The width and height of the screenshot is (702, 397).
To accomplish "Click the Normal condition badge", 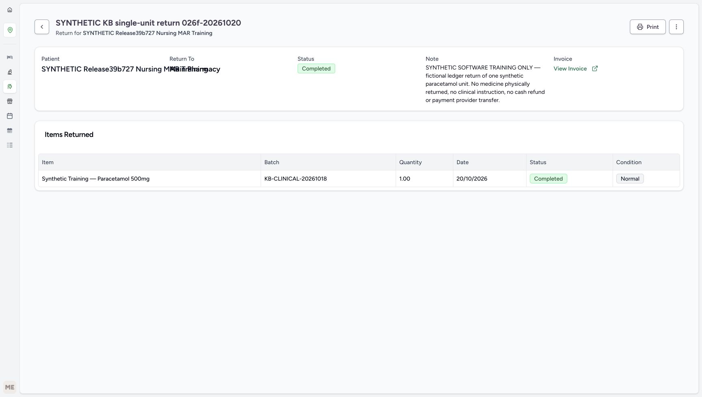I will click(630, 179).
